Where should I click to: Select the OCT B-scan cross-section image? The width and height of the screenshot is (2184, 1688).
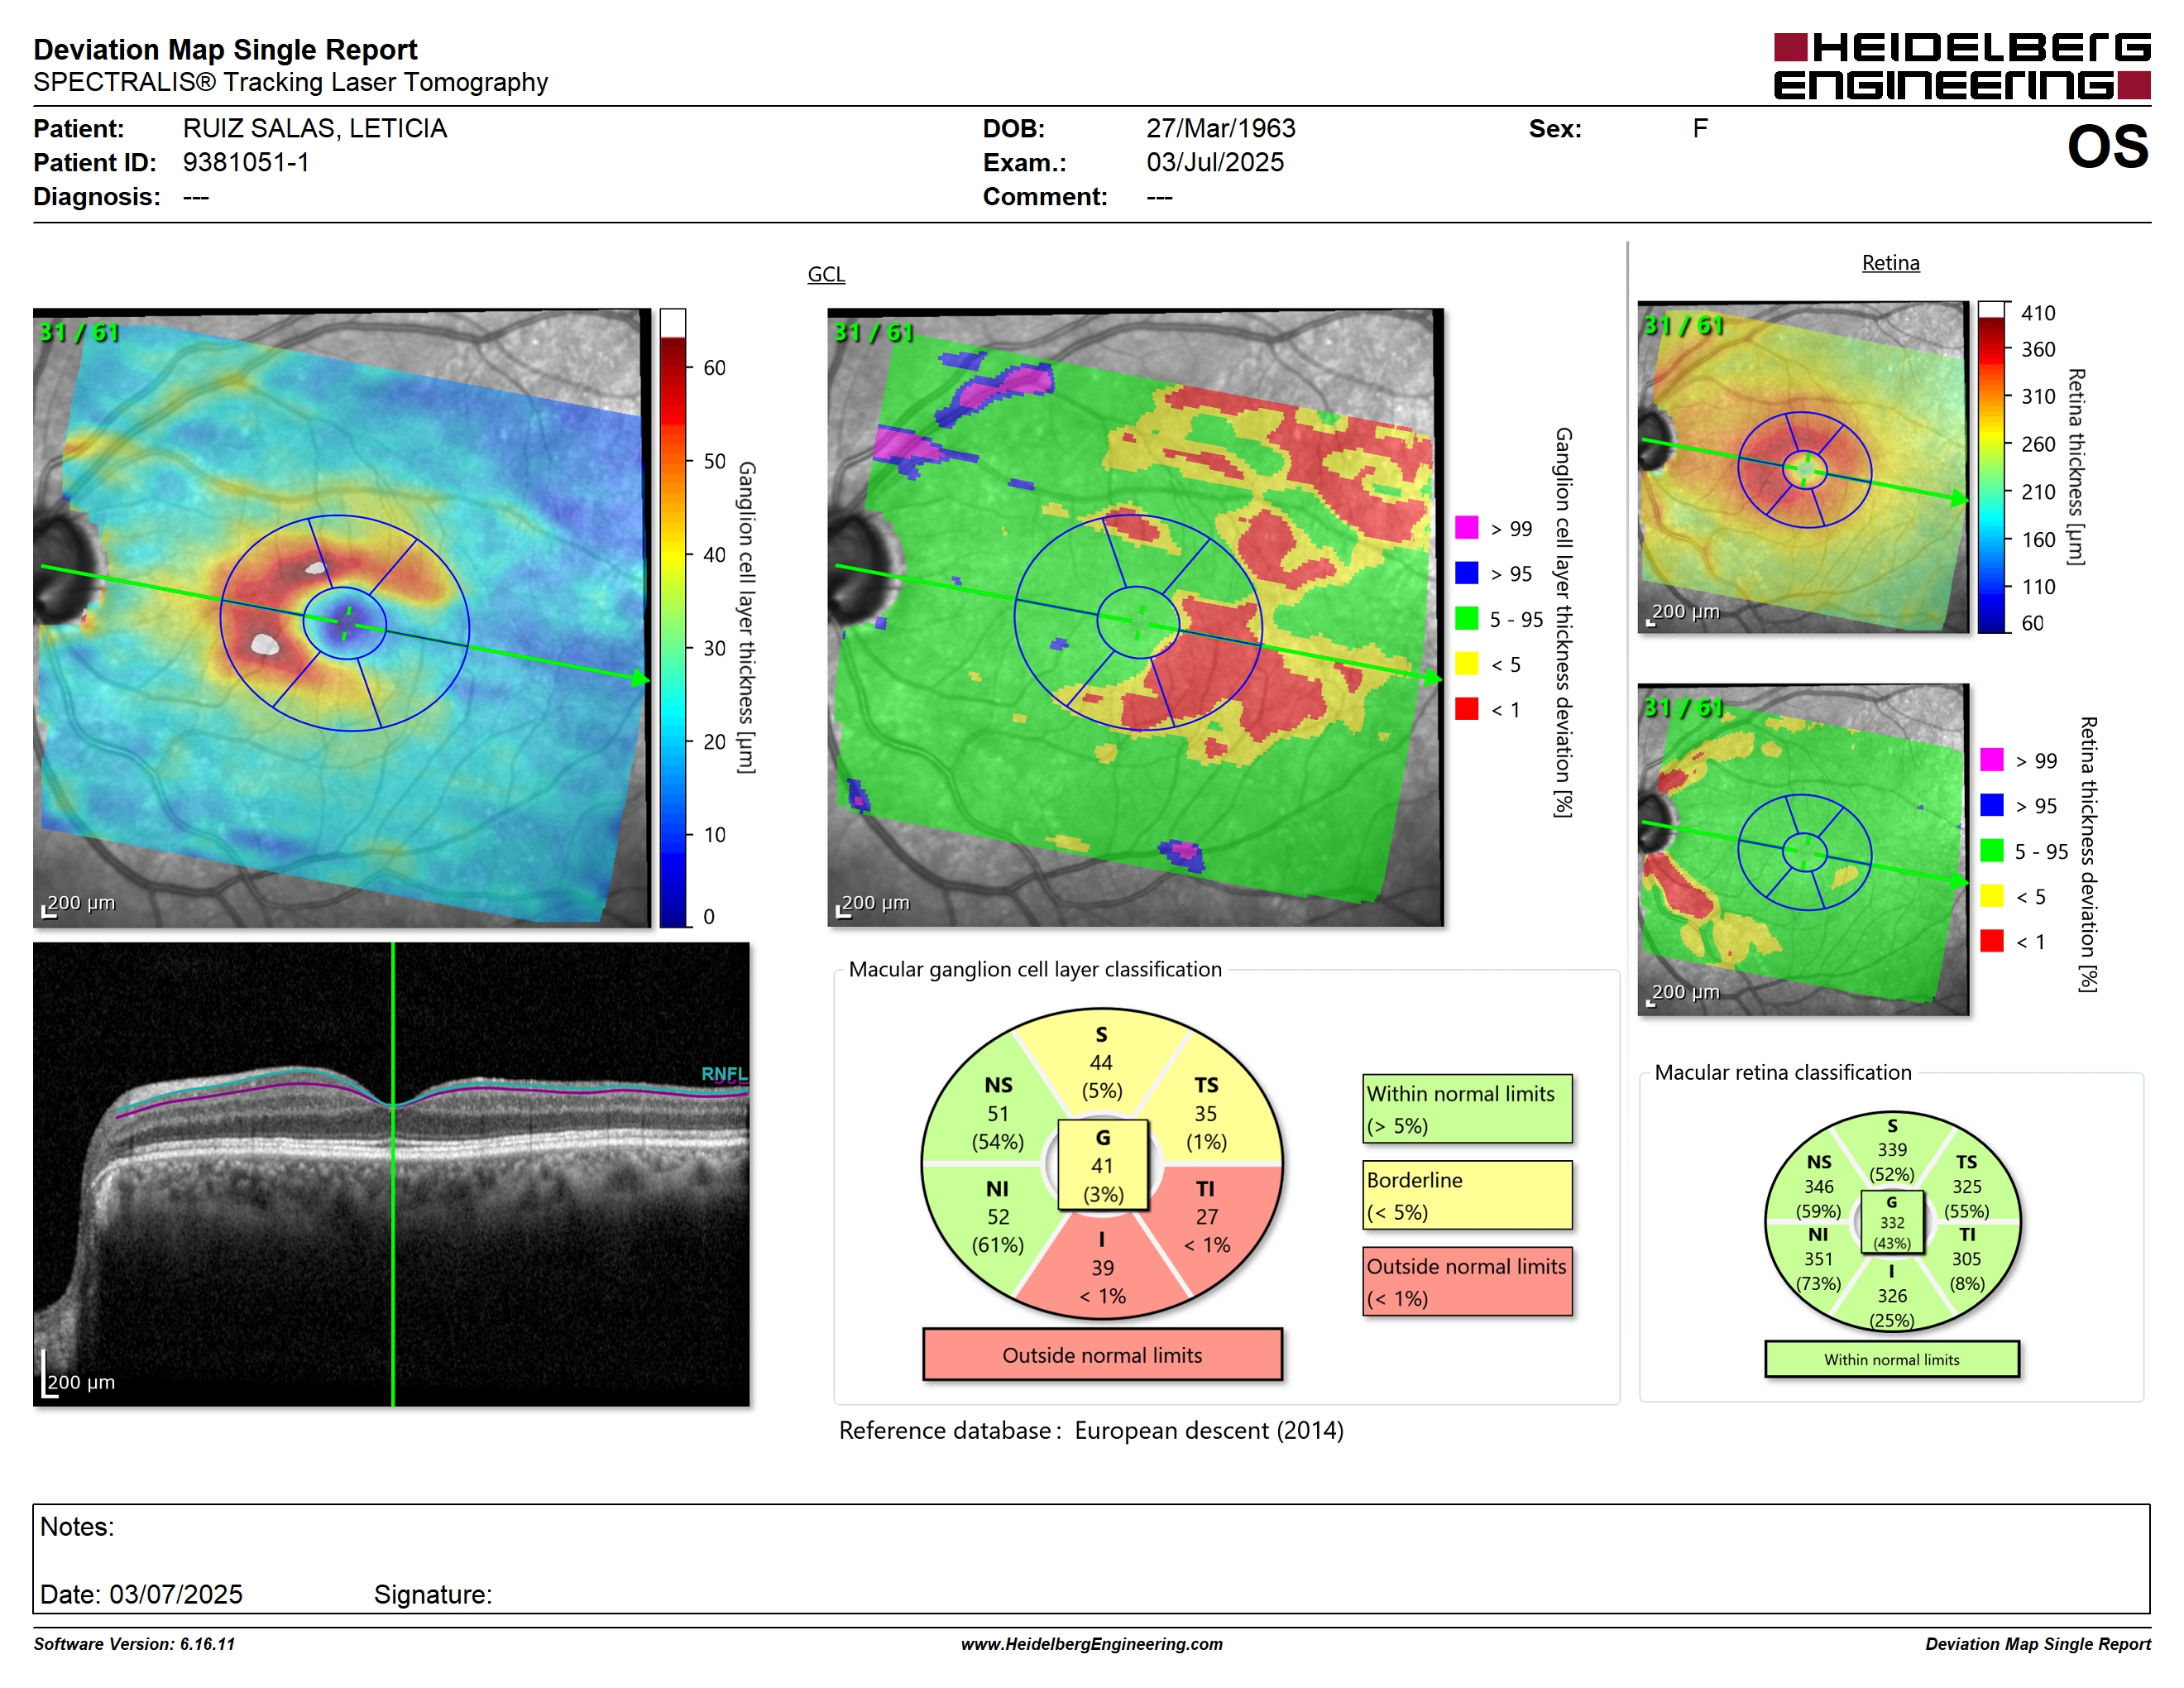(391, 1174)
